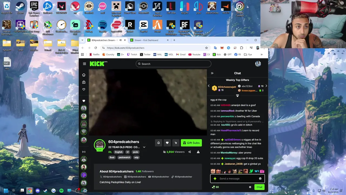Image resolution: width=346 pixels, height=195 pixels.
Task: Collapse the top gifters leaderboard
Action: tap(237, 96)
